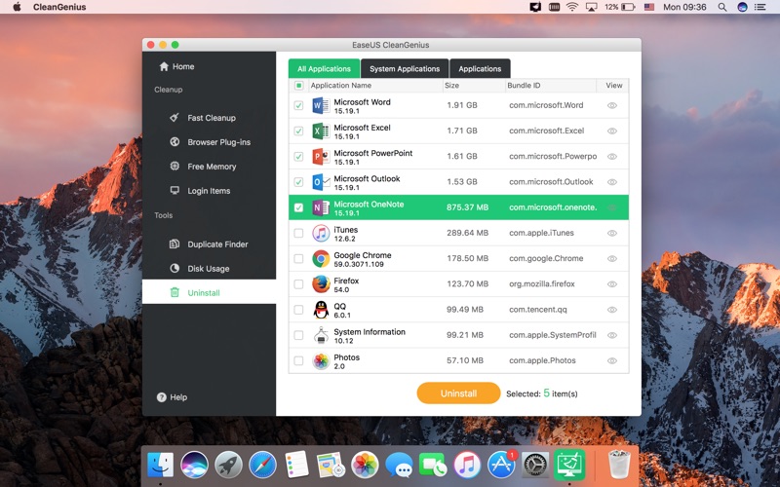View Photos details eye icon
This screenshot has width=780, height=487.
[612, 360]
